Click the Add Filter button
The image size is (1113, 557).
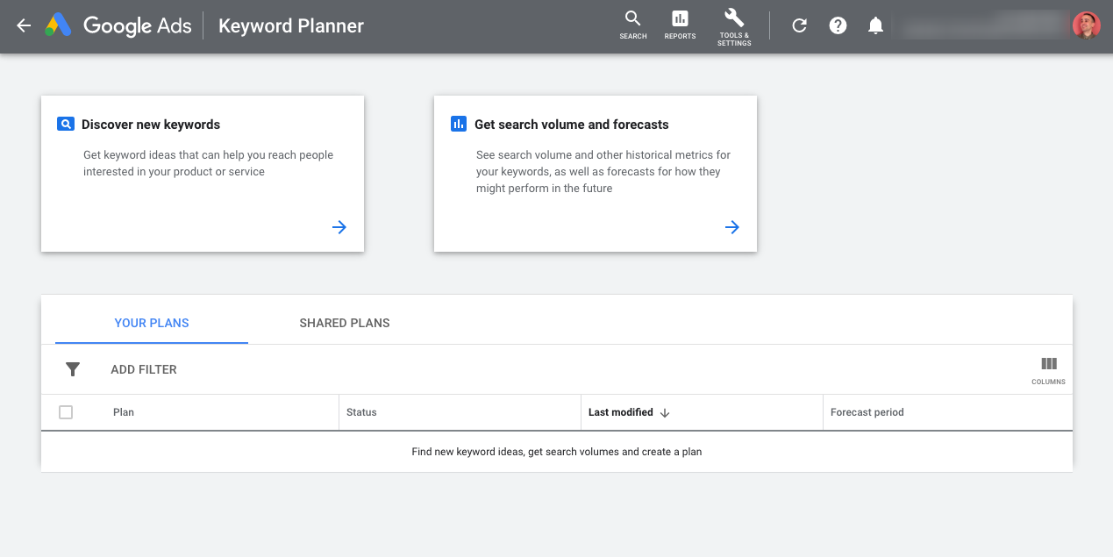pyautogui.click(x=144, y=369)
